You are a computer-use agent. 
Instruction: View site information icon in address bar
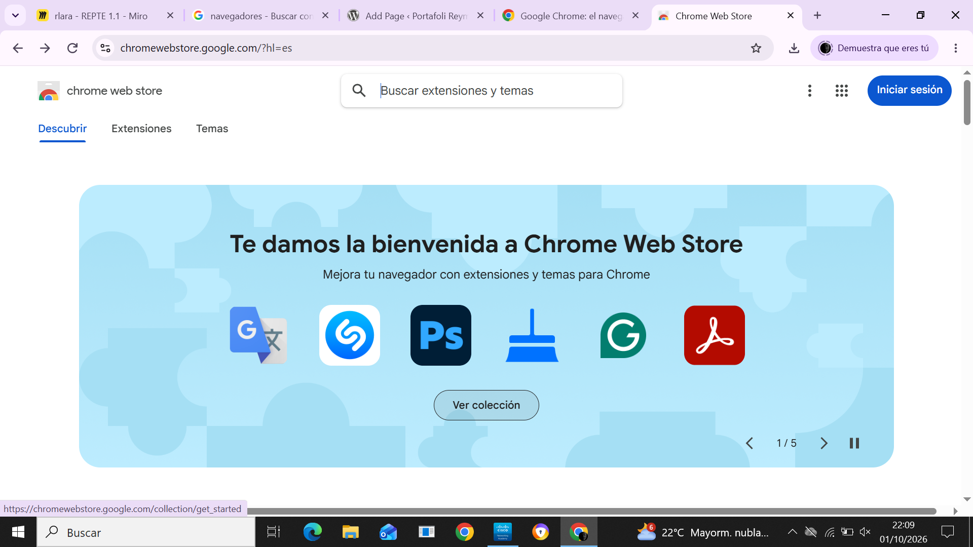[x=105, y=48]
